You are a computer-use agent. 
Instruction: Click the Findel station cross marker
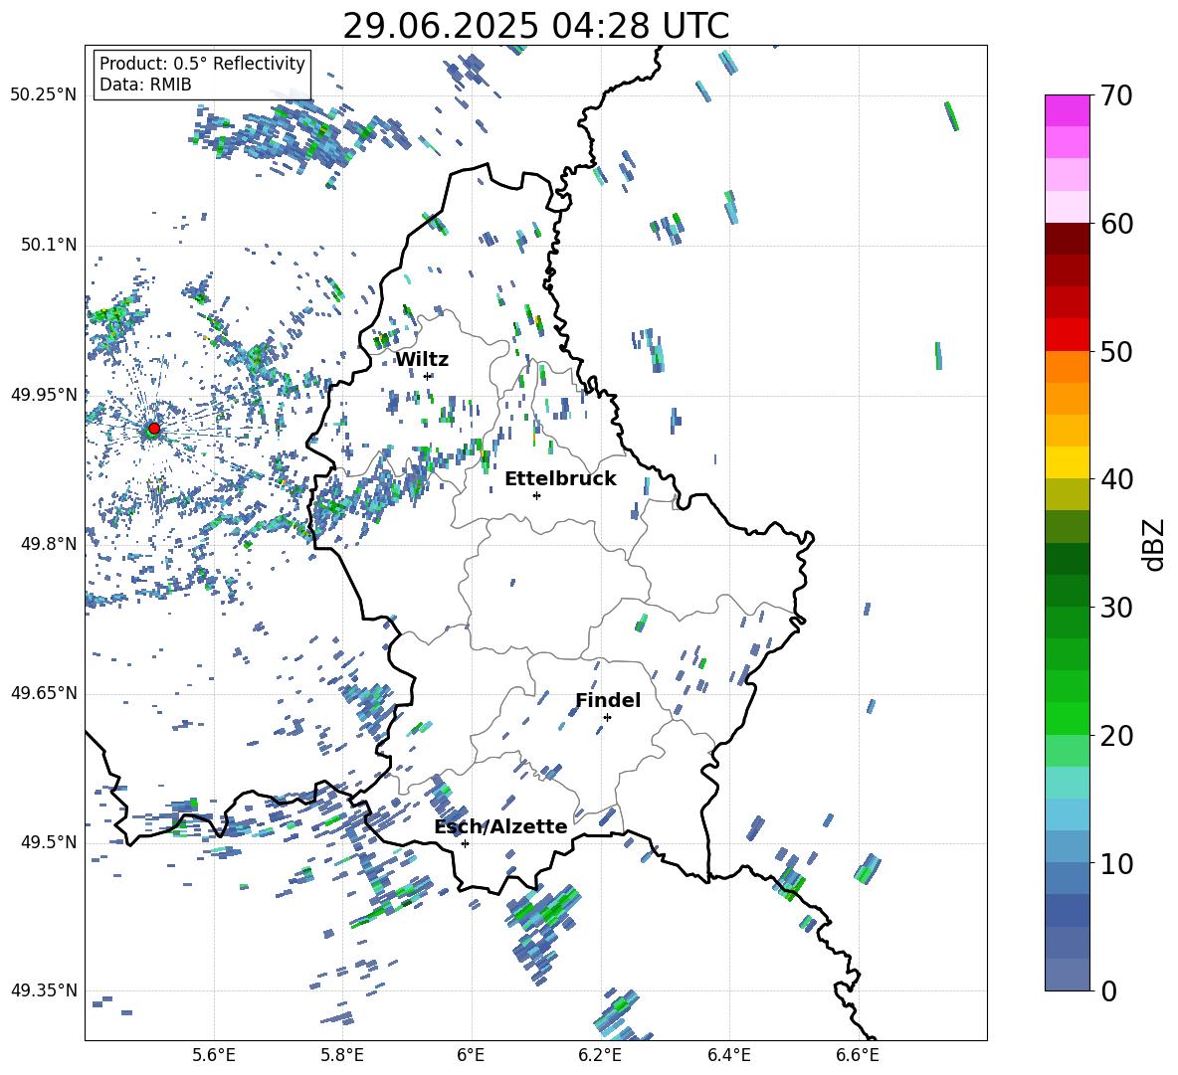pyautogui.click(x=607, y=717)
